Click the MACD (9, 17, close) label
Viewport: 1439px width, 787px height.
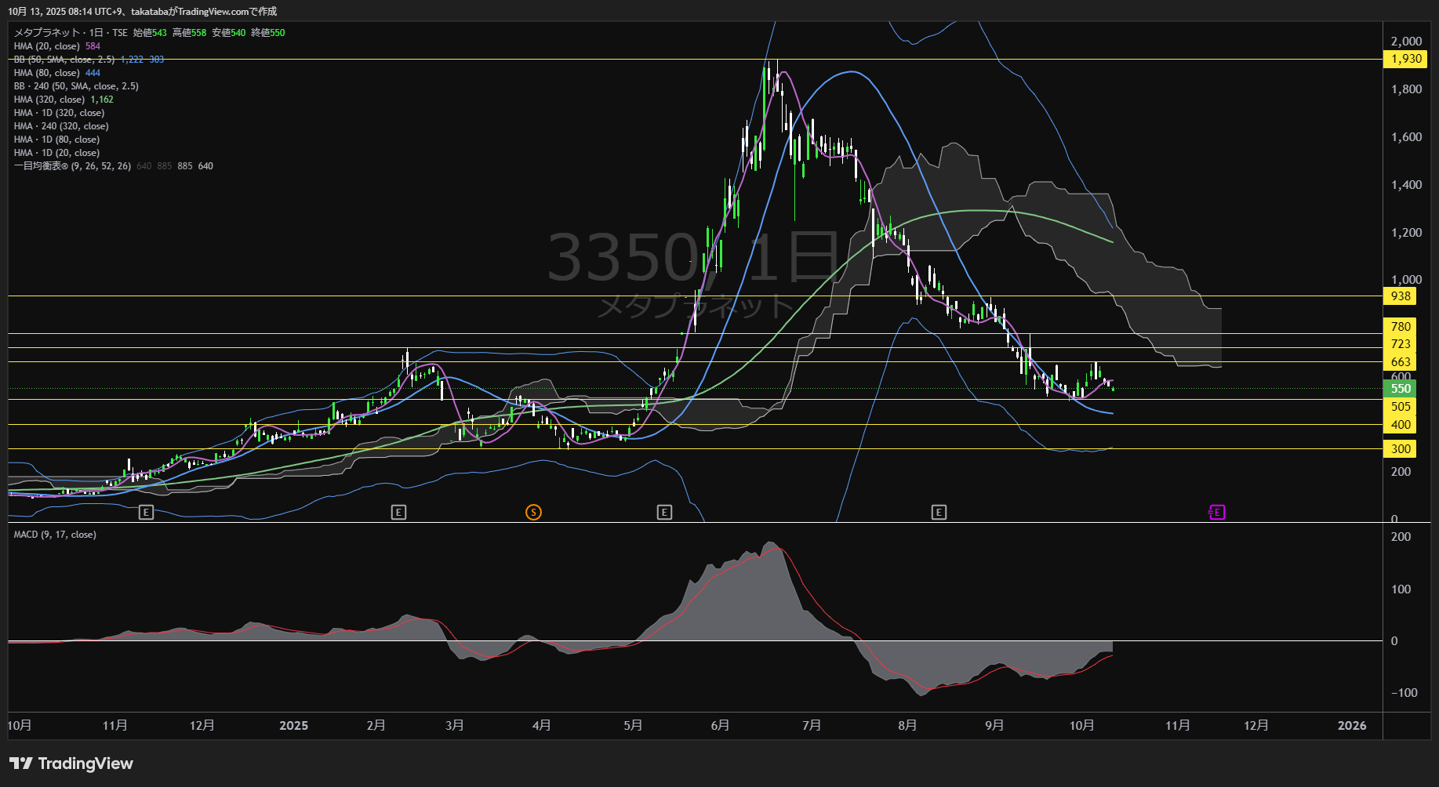point(55,535)
